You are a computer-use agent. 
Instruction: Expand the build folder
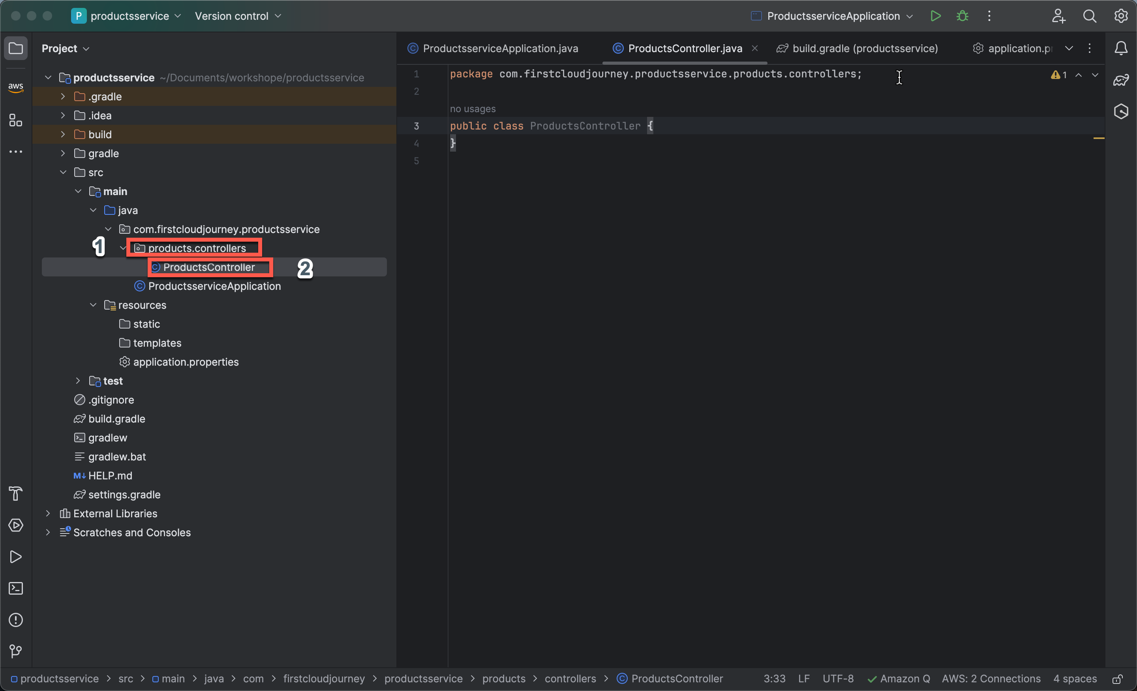pos(63,134)
